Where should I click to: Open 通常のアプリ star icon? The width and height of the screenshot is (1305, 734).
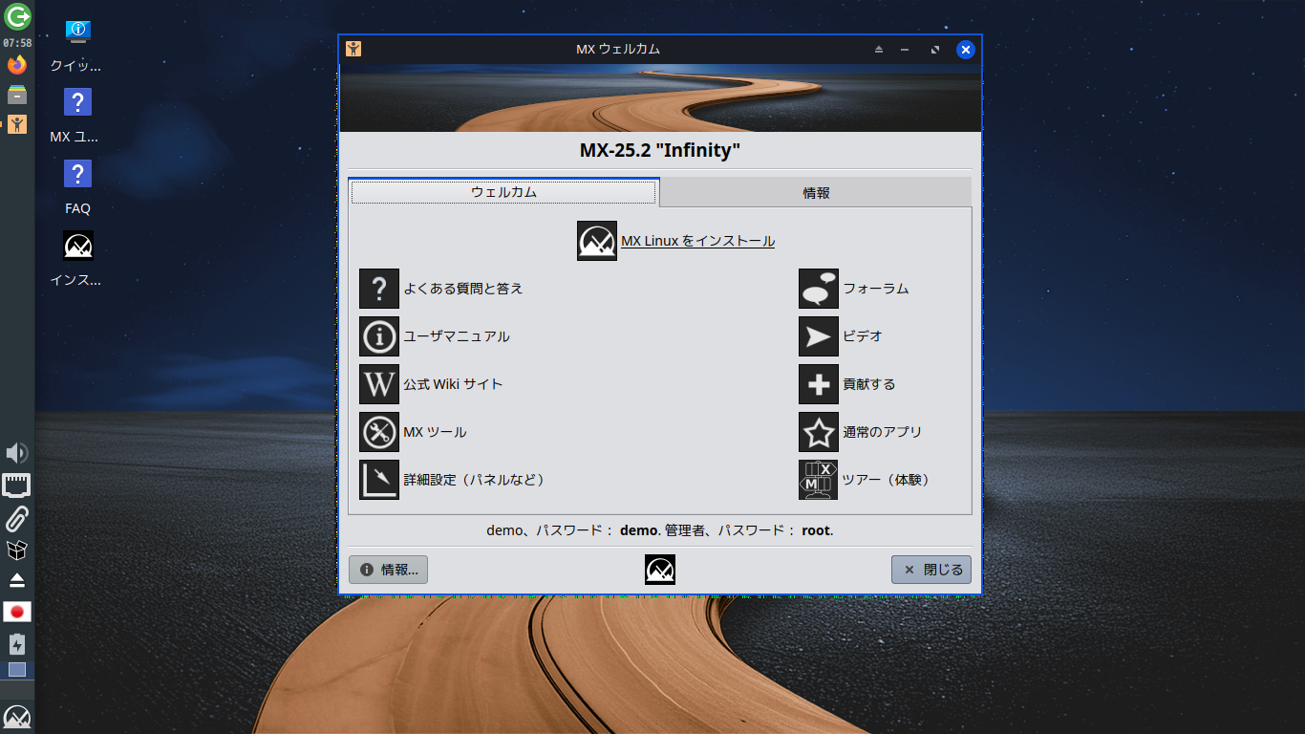(819, 432)
